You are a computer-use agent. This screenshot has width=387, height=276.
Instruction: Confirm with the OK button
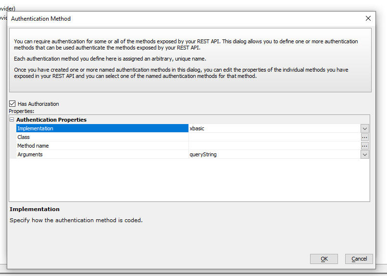tap(324, 259)
